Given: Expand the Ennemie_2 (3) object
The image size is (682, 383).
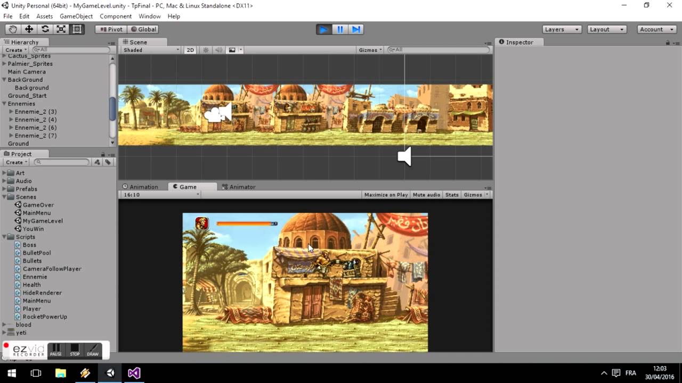Looking at the screenshot, I should pos(11,112).
